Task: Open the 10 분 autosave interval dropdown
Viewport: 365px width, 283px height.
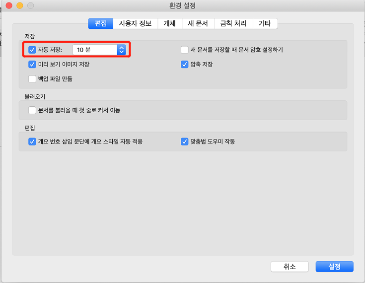Action: pos(99,50)
